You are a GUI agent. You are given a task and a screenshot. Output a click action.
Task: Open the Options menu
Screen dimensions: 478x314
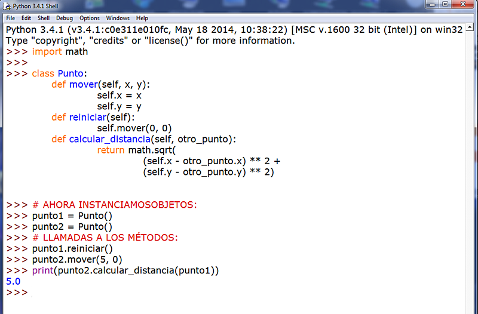[89, 19]
